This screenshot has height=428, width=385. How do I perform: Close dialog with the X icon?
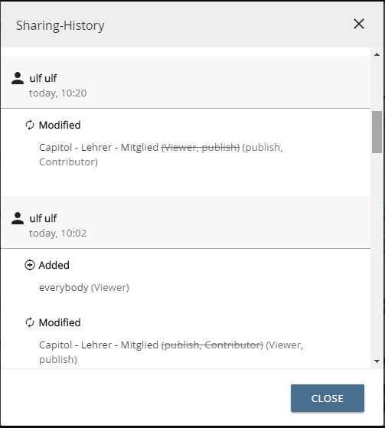(x=359, y=24)
